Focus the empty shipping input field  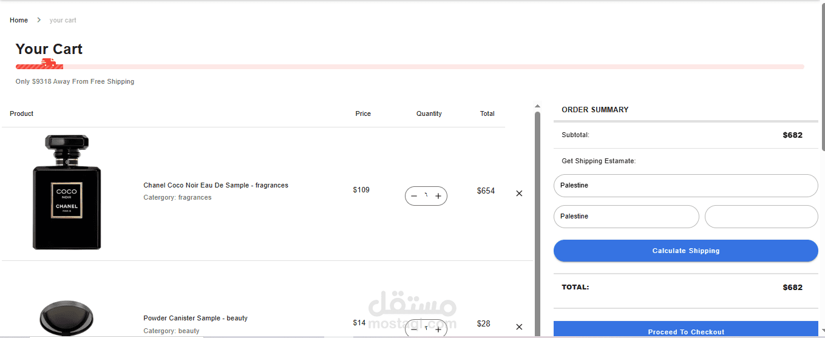tap(761, 217)
